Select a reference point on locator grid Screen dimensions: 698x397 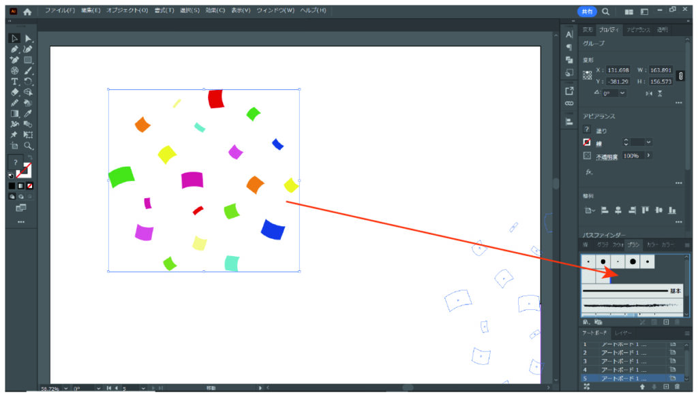point(587,75)
